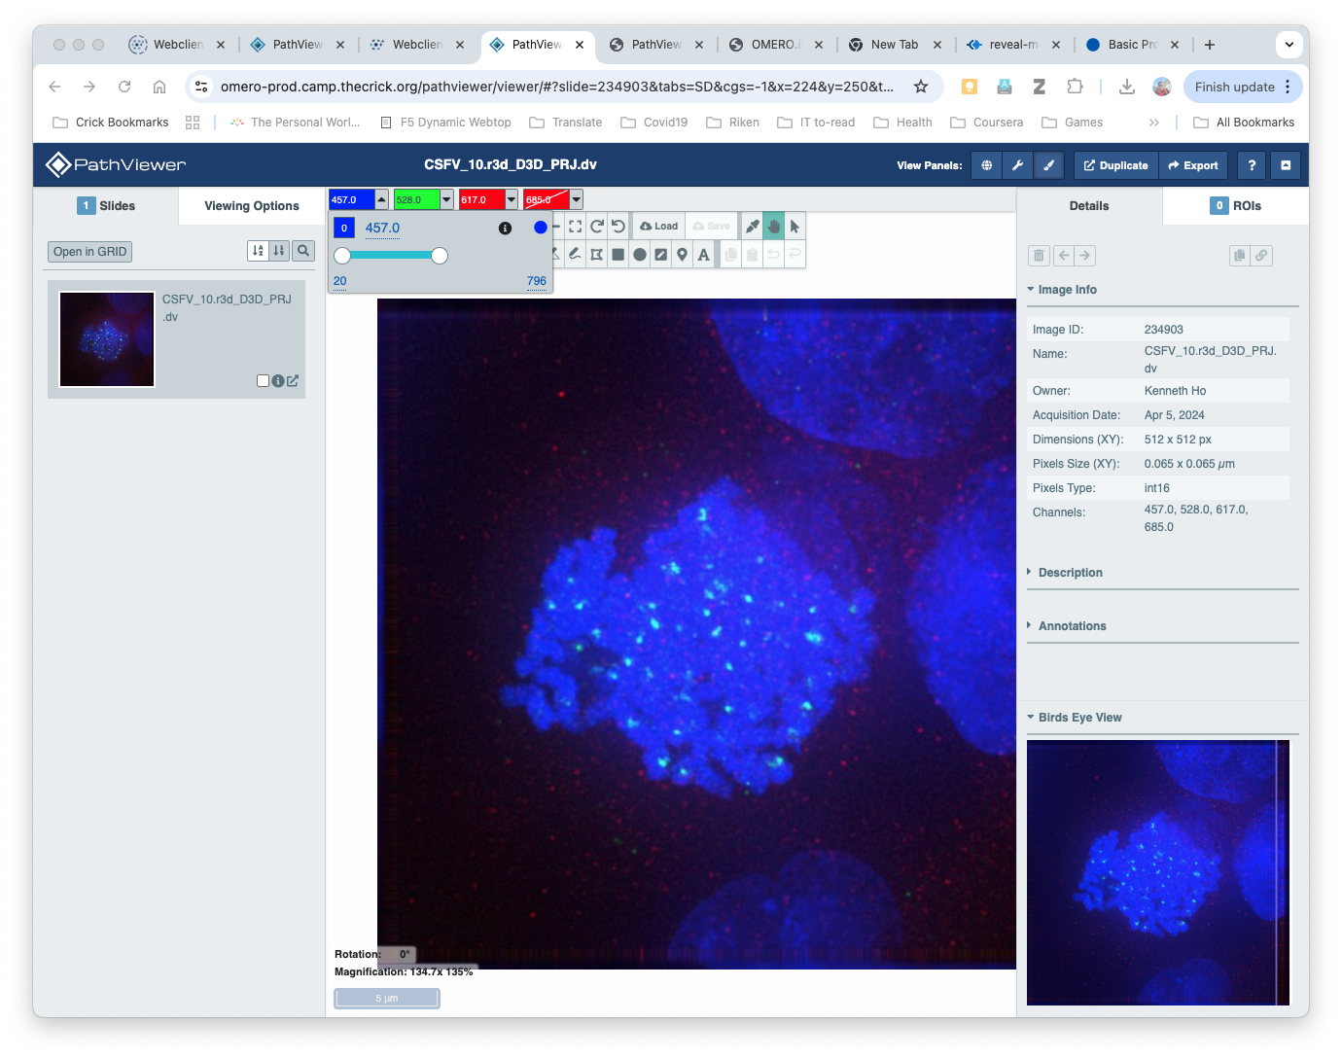The height and width of the screenshot is (1058, 1342).
Task: Select the text annotation A tool
Action: (x=704, y=255)
